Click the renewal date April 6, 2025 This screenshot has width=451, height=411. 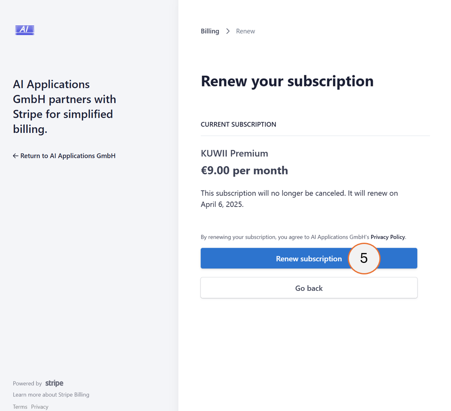tap(222, 204)
